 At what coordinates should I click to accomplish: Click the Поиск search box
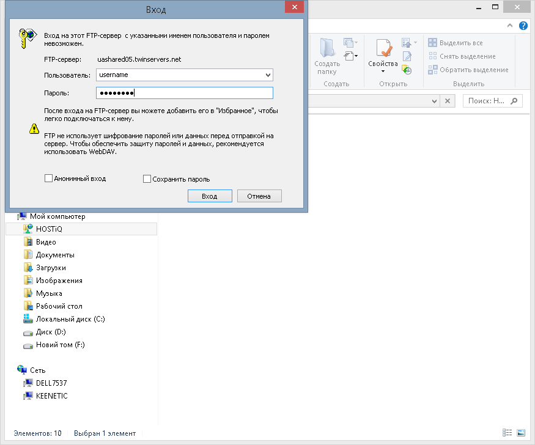[492, 101]
